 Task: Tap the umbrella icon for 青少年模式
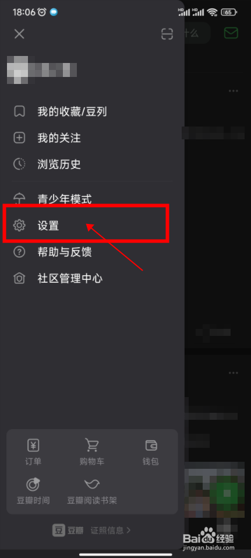(19, 198)
